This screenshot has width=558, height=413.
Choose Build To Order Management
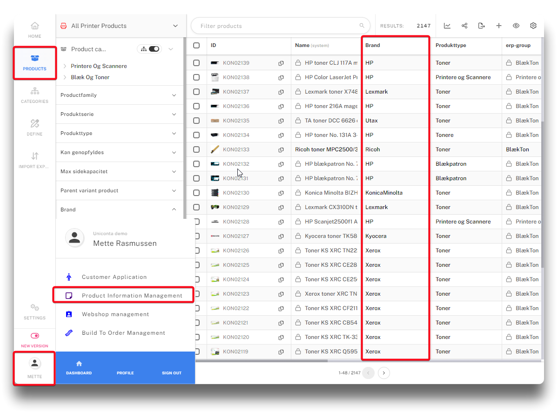[123, 333]
